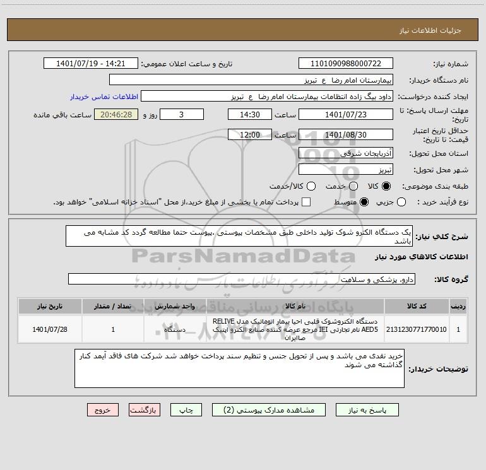Click the deadline time 14:30 field
The height and width of the screenshot is (470, 486).
click(250, 114)
